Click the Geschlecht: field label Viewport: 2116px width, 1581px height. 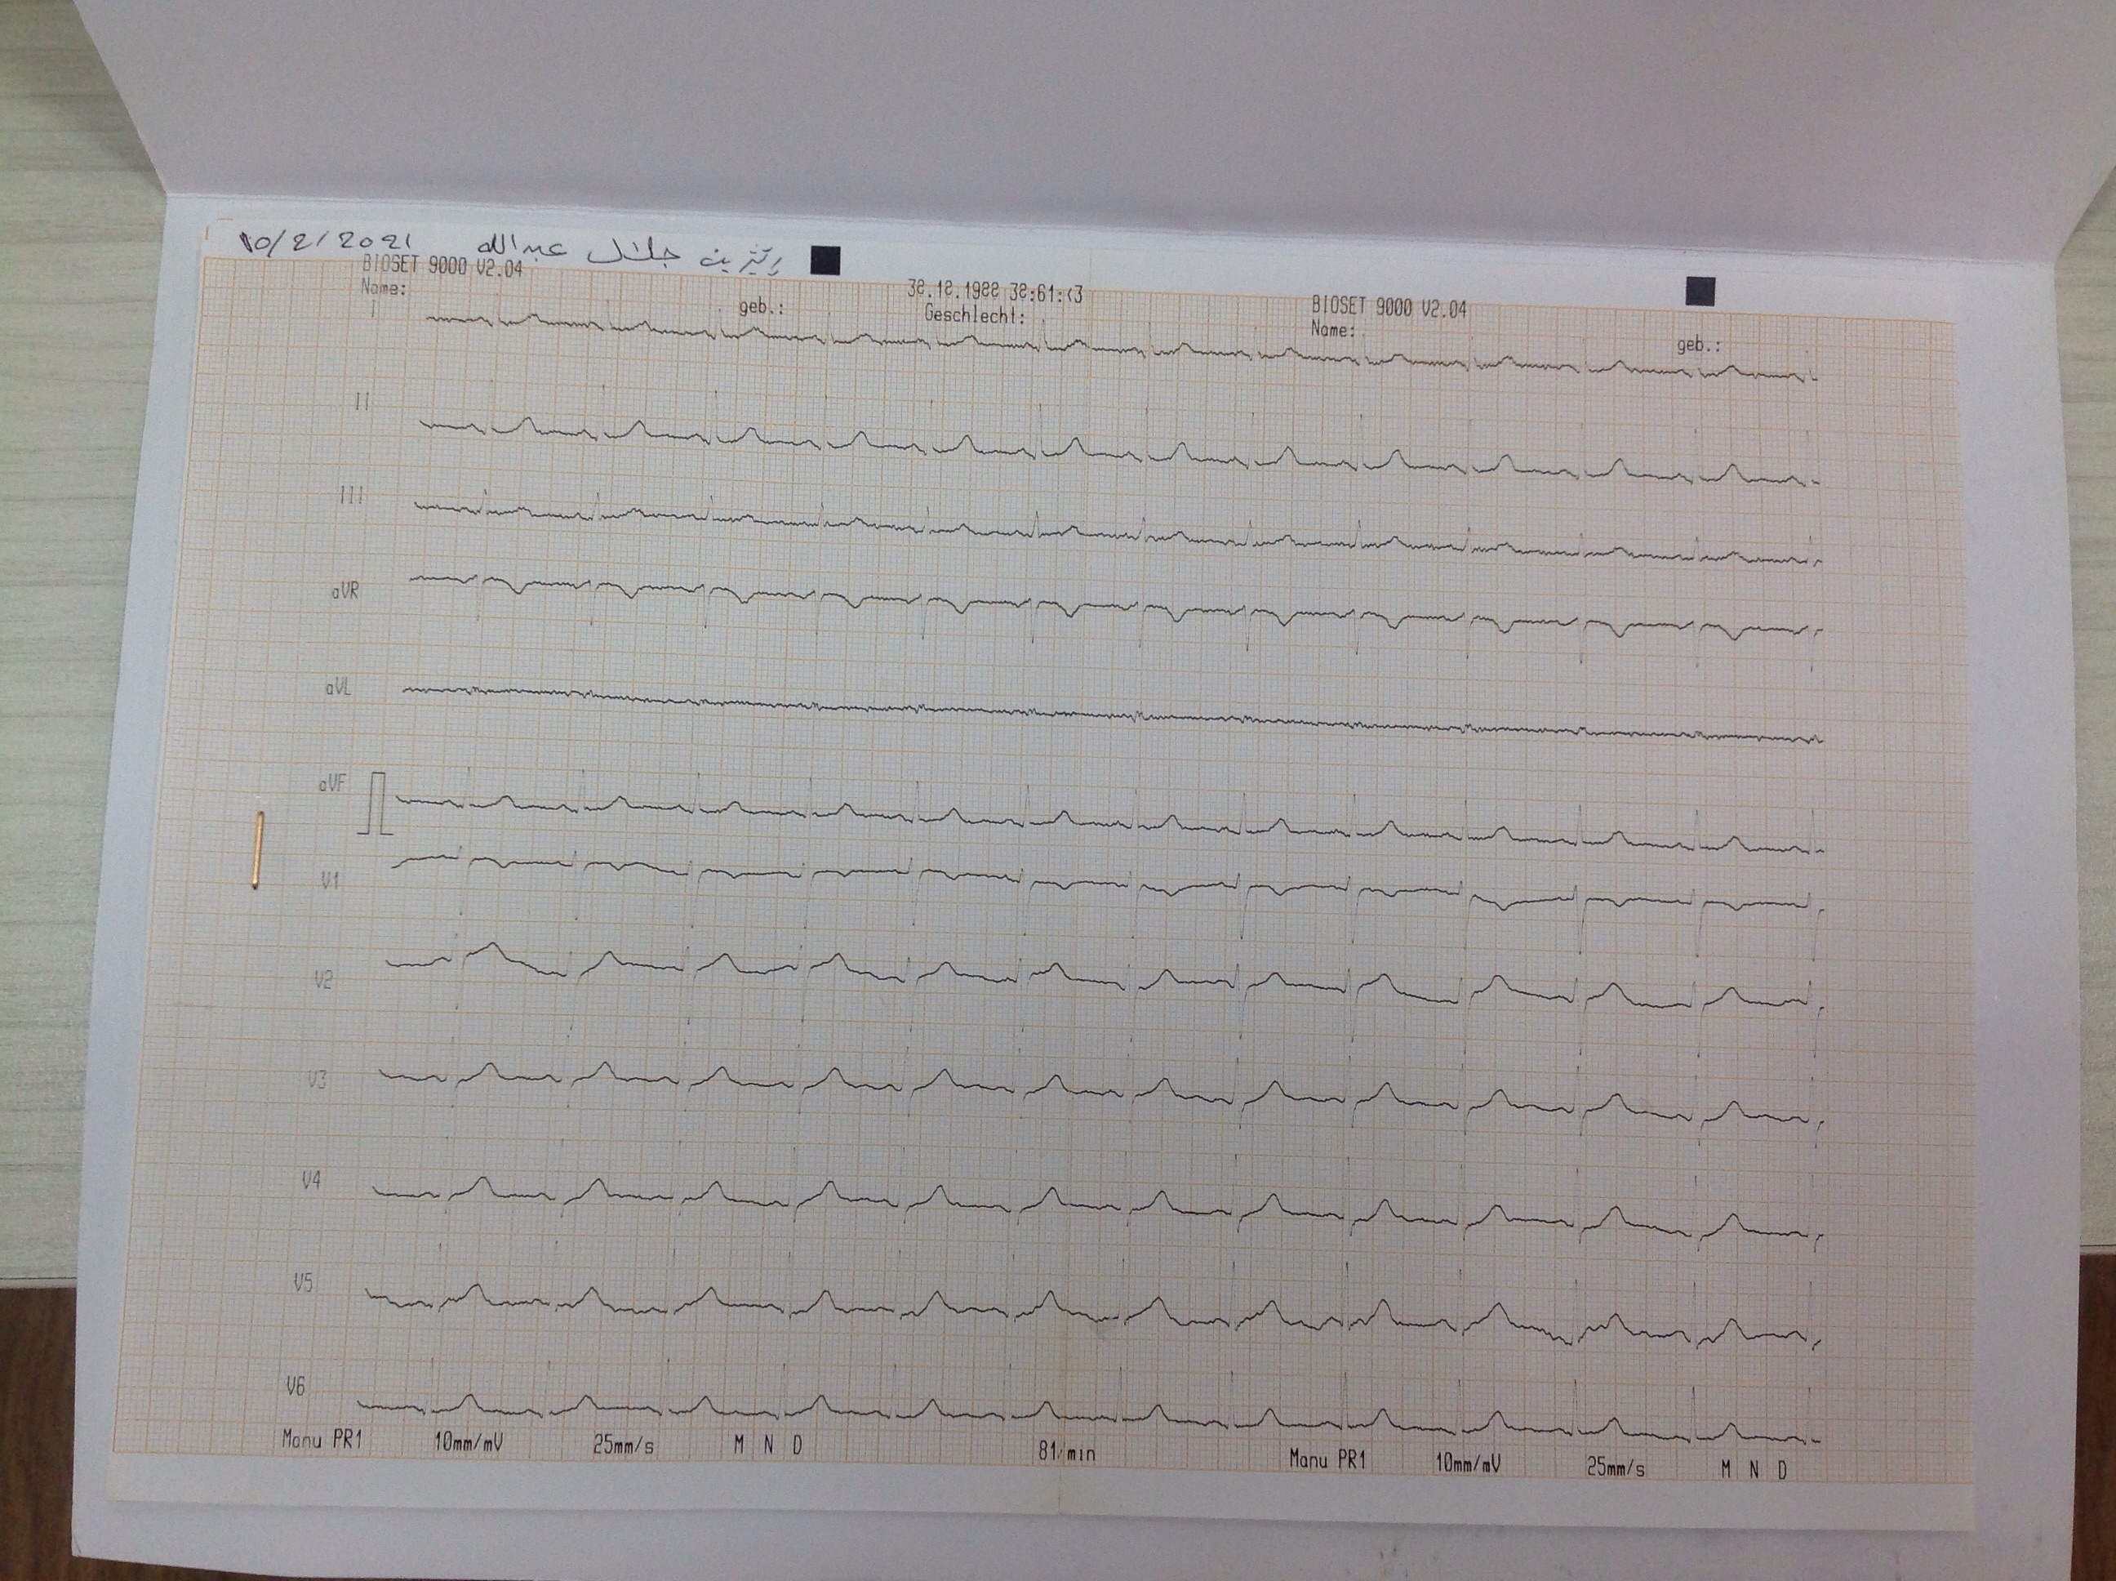click(x=974, y=315)
